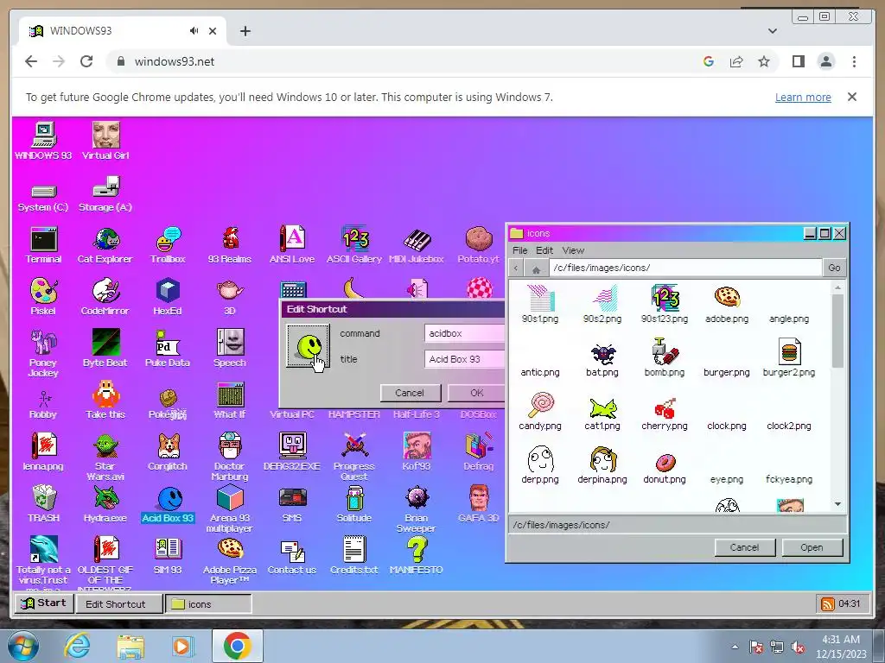Launch the HexEd desktop icon
The width and height of the screenshot is (885, 663).
tap(168, 297)
